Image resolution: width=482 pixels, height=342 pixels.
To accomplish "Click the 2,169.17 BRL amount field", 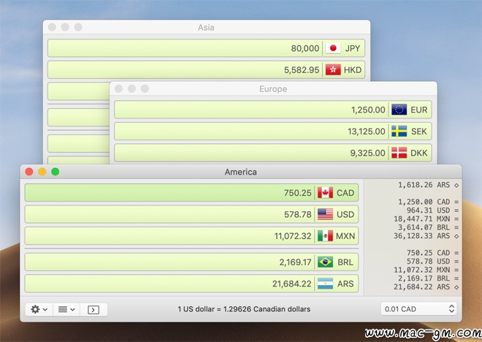I will pyautogui.click(x=191, y=262).
